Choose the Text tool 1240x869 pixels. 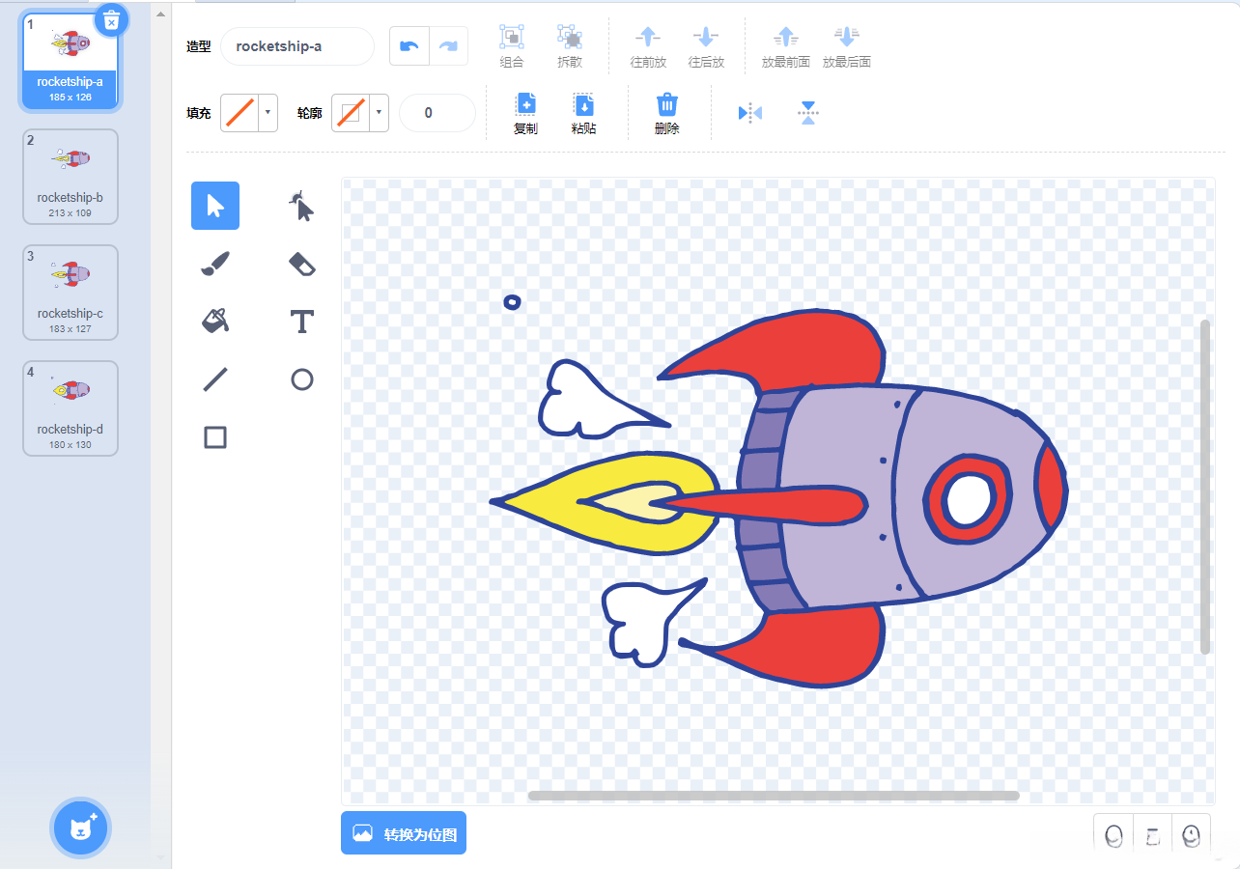point(302,322)
